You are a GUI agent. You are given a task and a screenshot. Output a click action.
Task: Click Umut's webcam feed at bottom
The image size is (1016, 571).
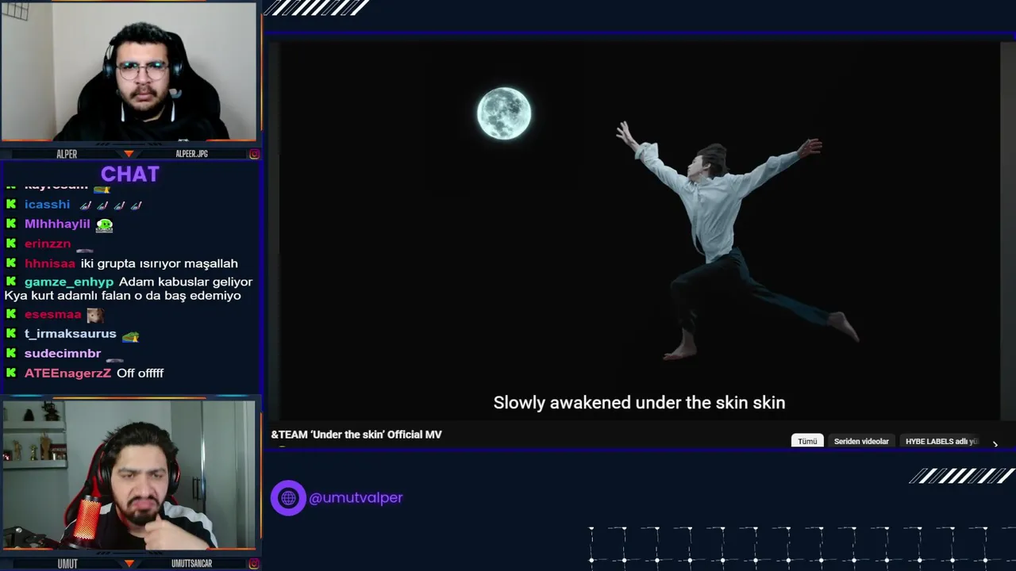(129, 475)
